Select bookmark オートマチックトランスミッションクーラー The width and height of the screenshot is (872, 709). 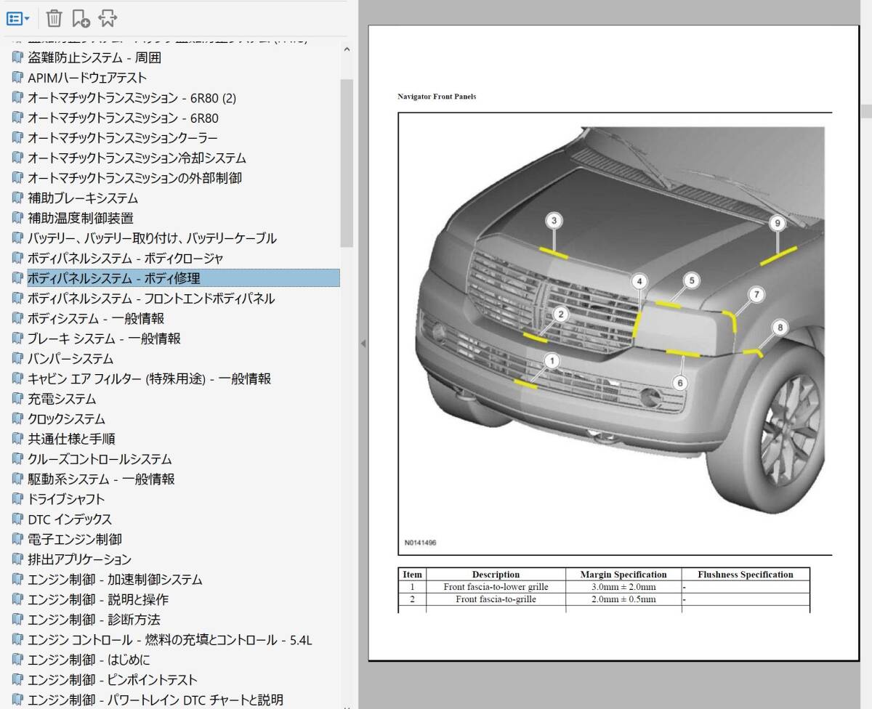123,138
